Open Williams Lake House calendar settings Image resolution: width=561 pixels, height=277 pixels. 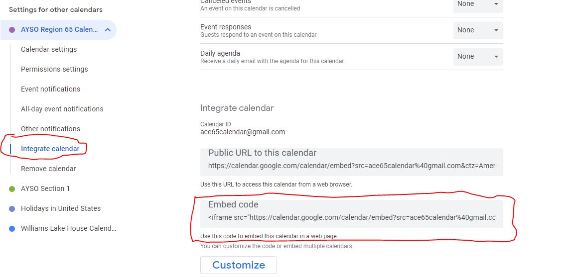(x=68, y=229)
